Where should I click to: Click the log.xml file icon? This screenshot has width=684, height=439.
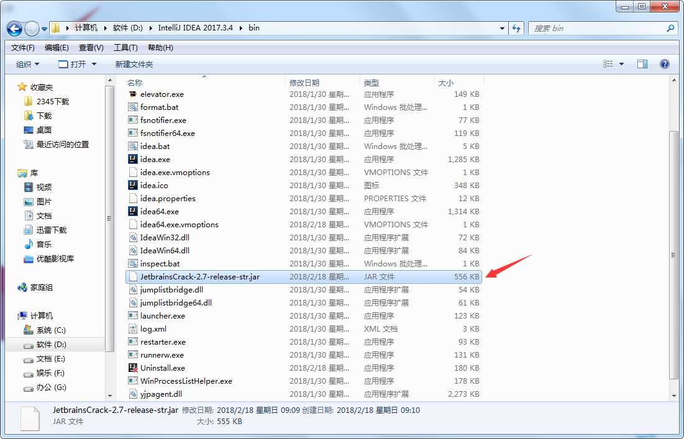click(133, 328)
